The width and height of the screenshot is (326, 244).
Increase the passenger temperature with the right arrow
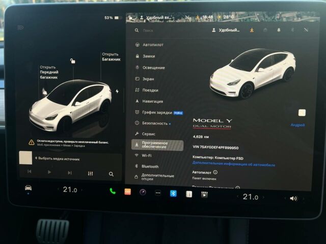264,197
